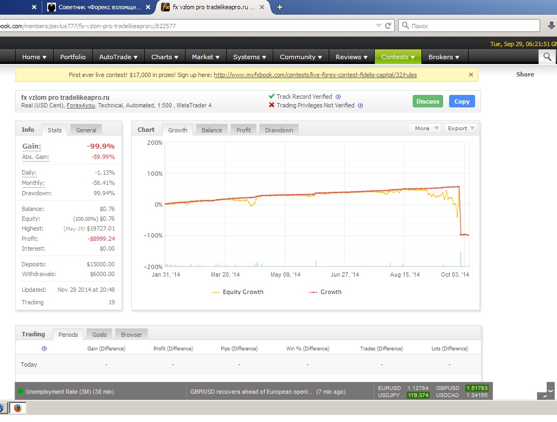557x422 pixels.
Task: Click the site search magnifier icon
Action: coord(547,57)
